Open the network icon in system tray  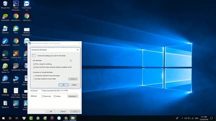point(192,118)
